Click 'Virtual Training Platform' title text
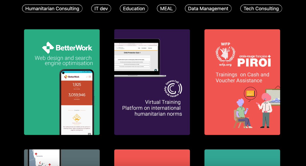306x166 pixels. pyautogui.click(x=152, y=108)
